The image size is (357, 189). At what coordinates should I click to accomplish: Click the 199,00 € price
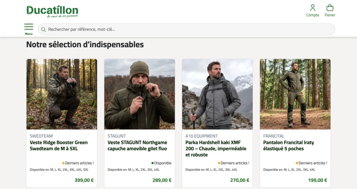point(318,180)
